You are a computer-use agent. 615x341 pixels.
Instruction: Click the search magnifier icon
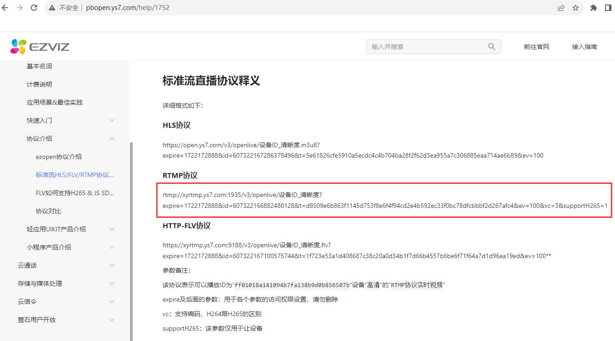492,47
